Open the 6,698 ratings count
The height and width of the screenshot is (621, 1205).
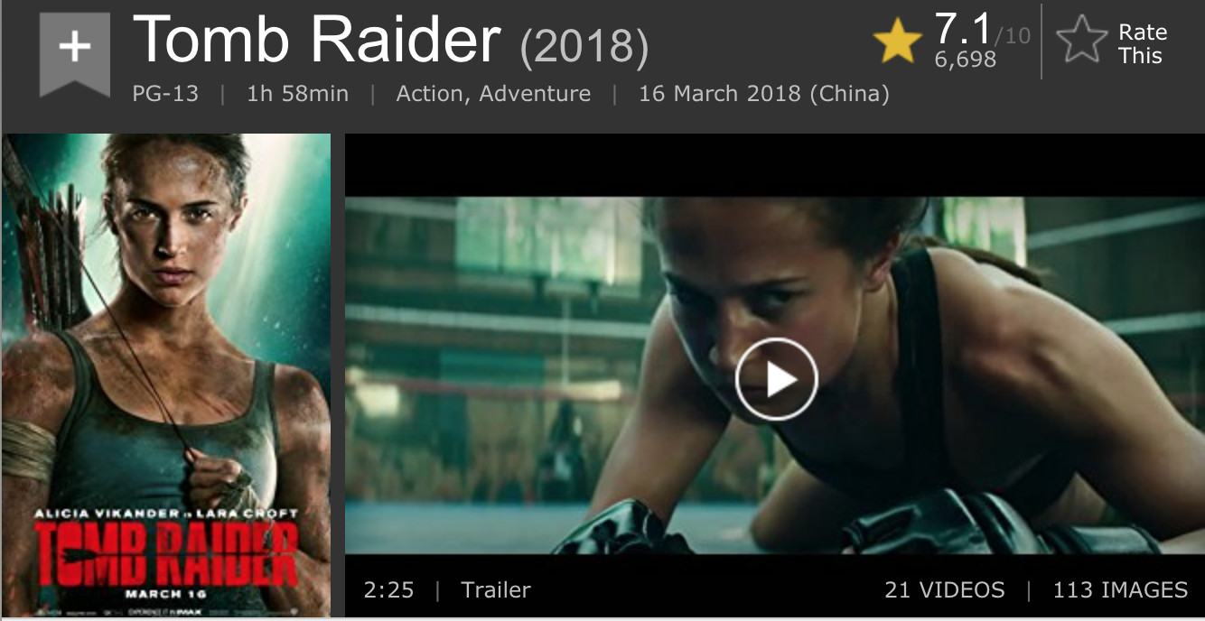point(965,60)
